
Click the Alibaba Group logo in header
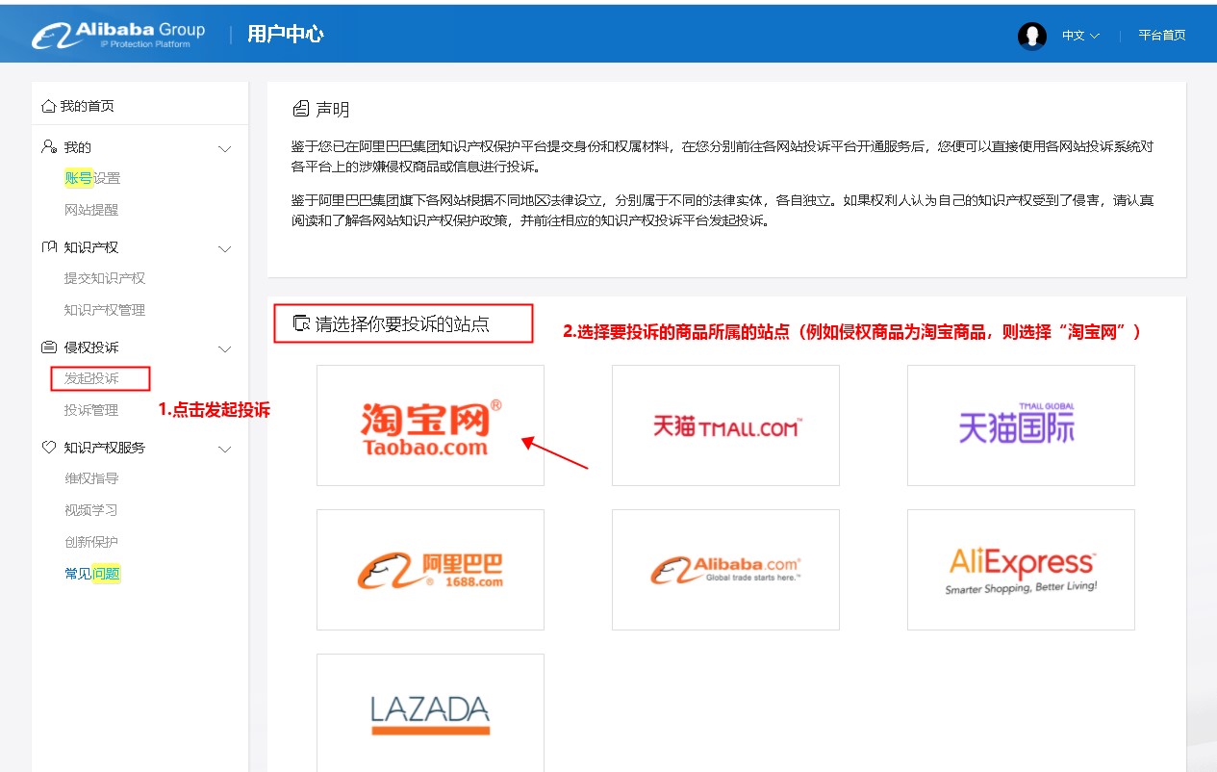pyautogui.click(x=118, y=35)
